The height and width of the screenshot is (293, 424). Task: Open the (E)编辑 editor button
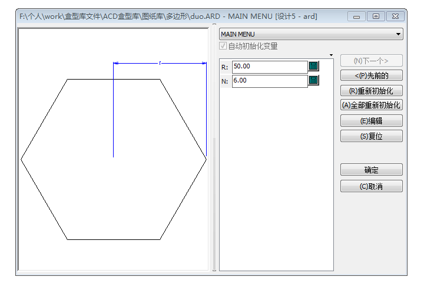click(371, 121)
